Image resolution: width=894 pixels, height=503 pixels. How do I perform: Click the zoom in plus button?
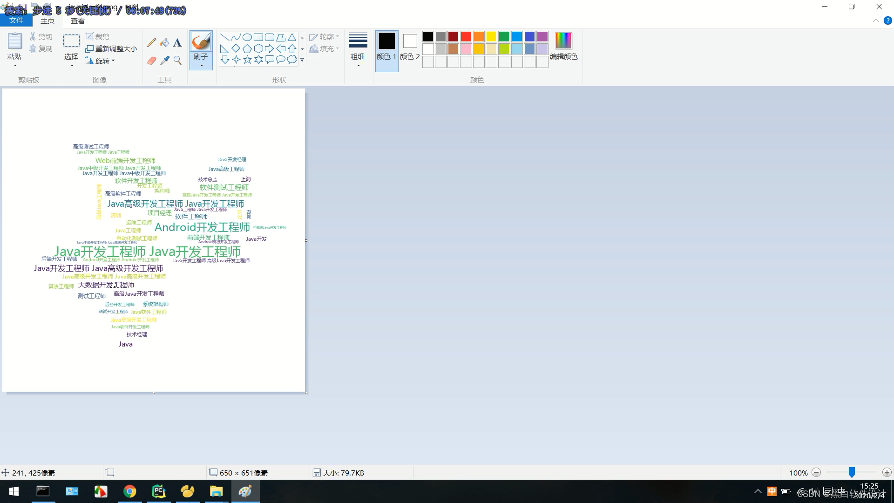coord(887,472)
